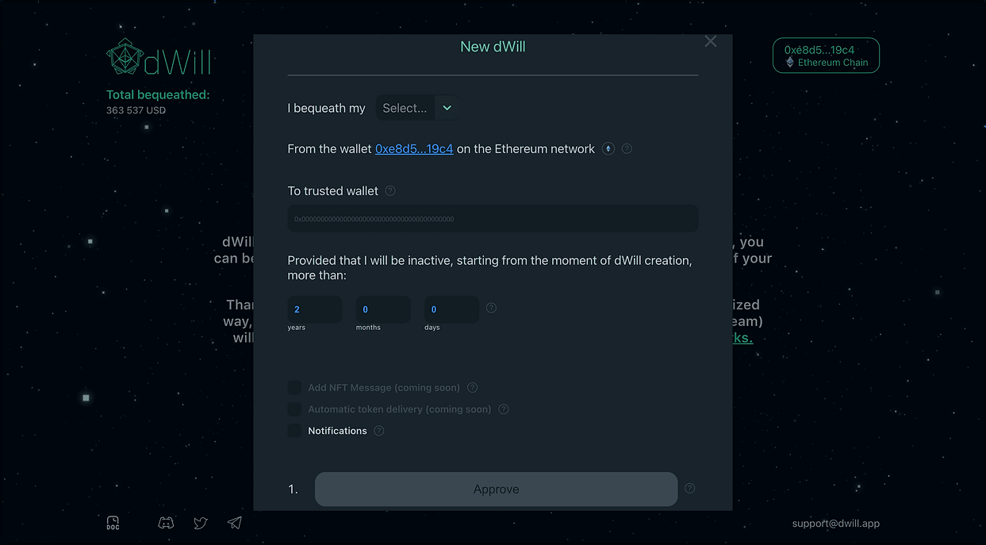986x545 pixels.
Task: Click the trusted wallet address input field
Action: pyautogui.click(x=493, y=219)
